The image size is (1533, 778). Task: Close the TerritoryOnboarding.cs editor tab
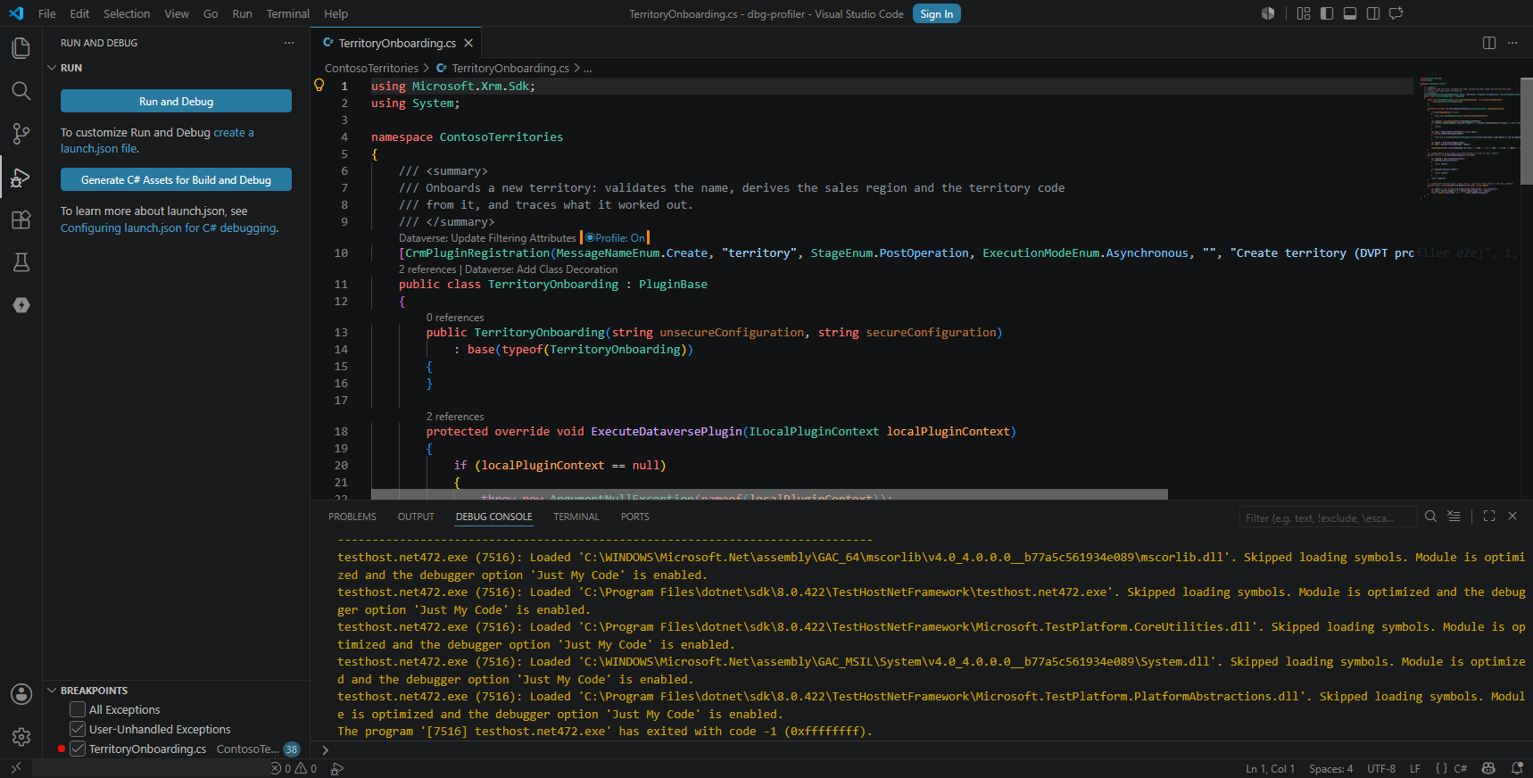(x=468, y=43)
